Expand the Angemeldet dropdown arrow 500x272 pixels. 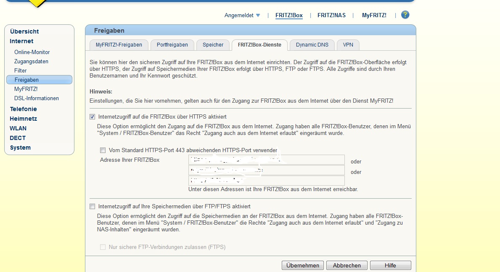click(x=258, y=15)
